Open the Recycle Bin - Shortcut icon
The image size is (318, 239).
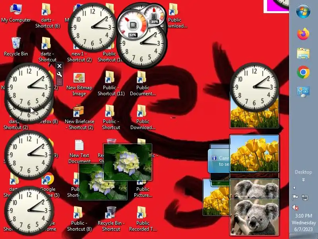[x=111, y=219]
